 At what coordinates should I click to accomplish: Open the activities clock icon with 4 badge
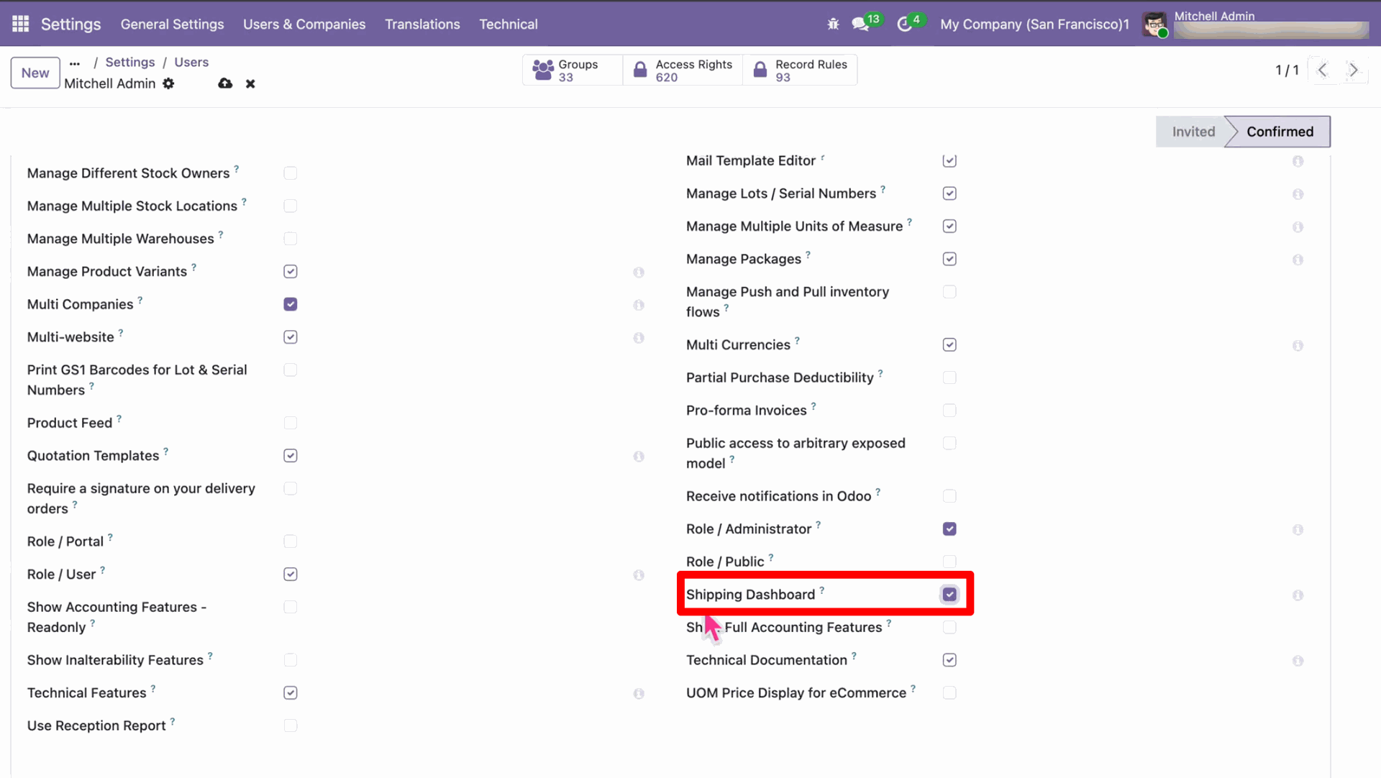click(x=905, y=24)
